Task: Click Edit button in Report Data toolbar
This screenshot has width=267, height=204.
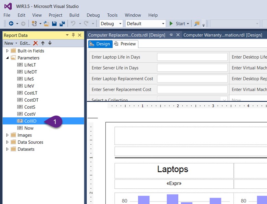Action: tap(25, 43)
